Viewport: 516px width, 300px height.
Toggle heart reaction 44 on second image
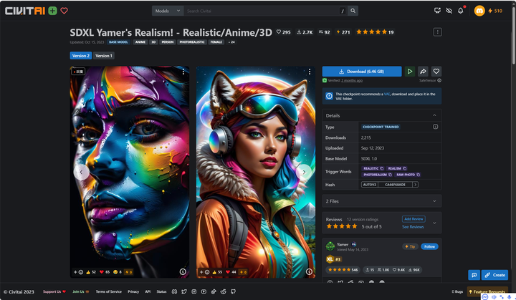pos(231,272)
